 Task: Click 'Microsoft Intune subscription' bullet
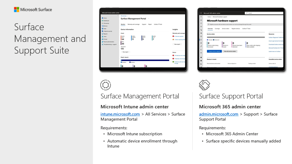135,134
